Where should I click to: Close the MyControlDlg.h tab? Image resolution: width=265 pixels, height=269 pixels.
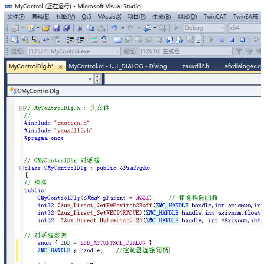60,67
